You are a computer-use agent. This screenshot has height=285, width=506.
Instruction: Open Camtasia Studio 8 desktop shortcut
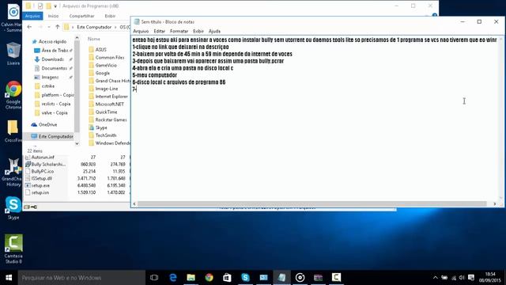point(13,249)
